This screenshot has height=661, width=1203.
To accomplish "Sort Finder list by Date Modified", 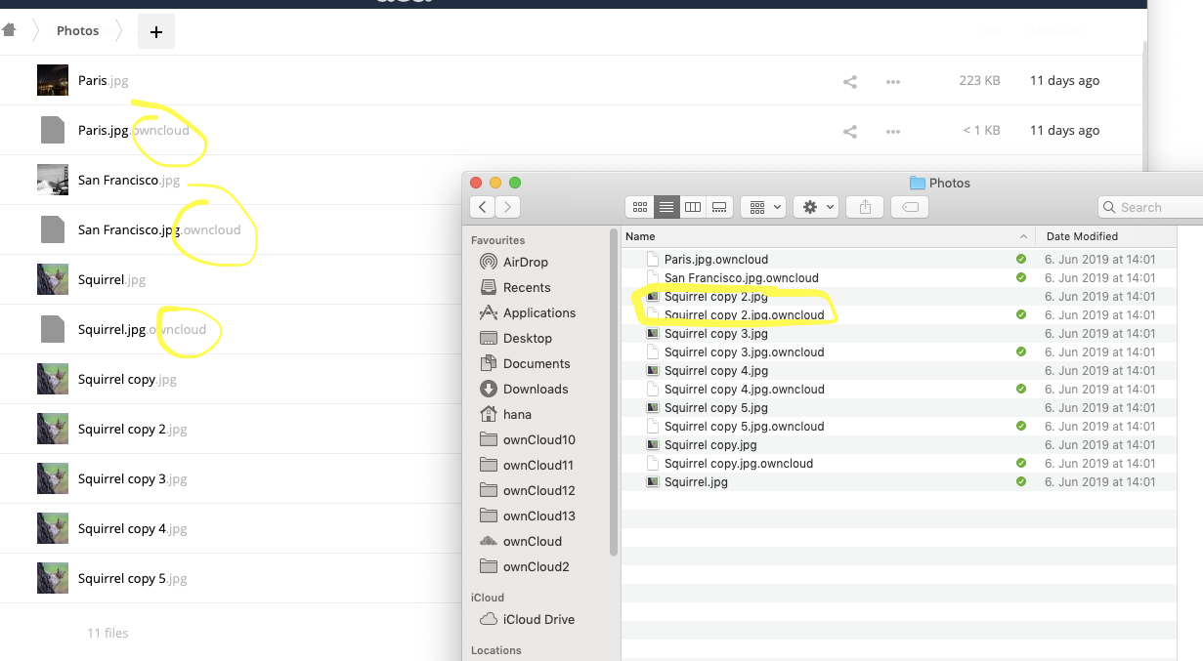I will (x=1082, y=236).
